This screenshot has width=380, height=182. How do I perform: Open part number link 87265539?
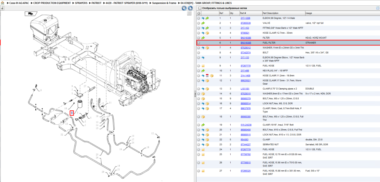[x=245, y=23]
